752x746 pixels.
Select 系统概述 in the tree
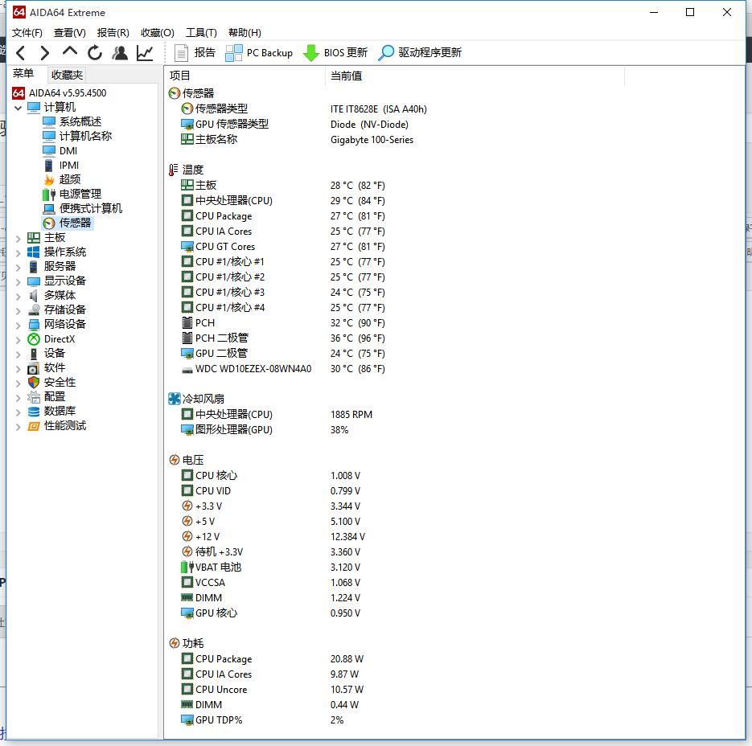[72, 121]
